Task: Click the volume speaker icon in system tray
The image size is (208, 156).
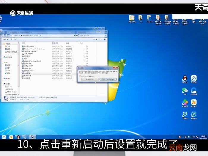Action: click(191, 137)
